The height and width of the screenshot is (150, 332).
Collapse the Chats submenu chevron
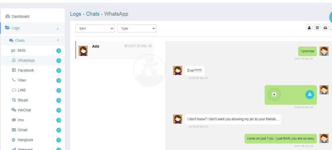[58, 40]
